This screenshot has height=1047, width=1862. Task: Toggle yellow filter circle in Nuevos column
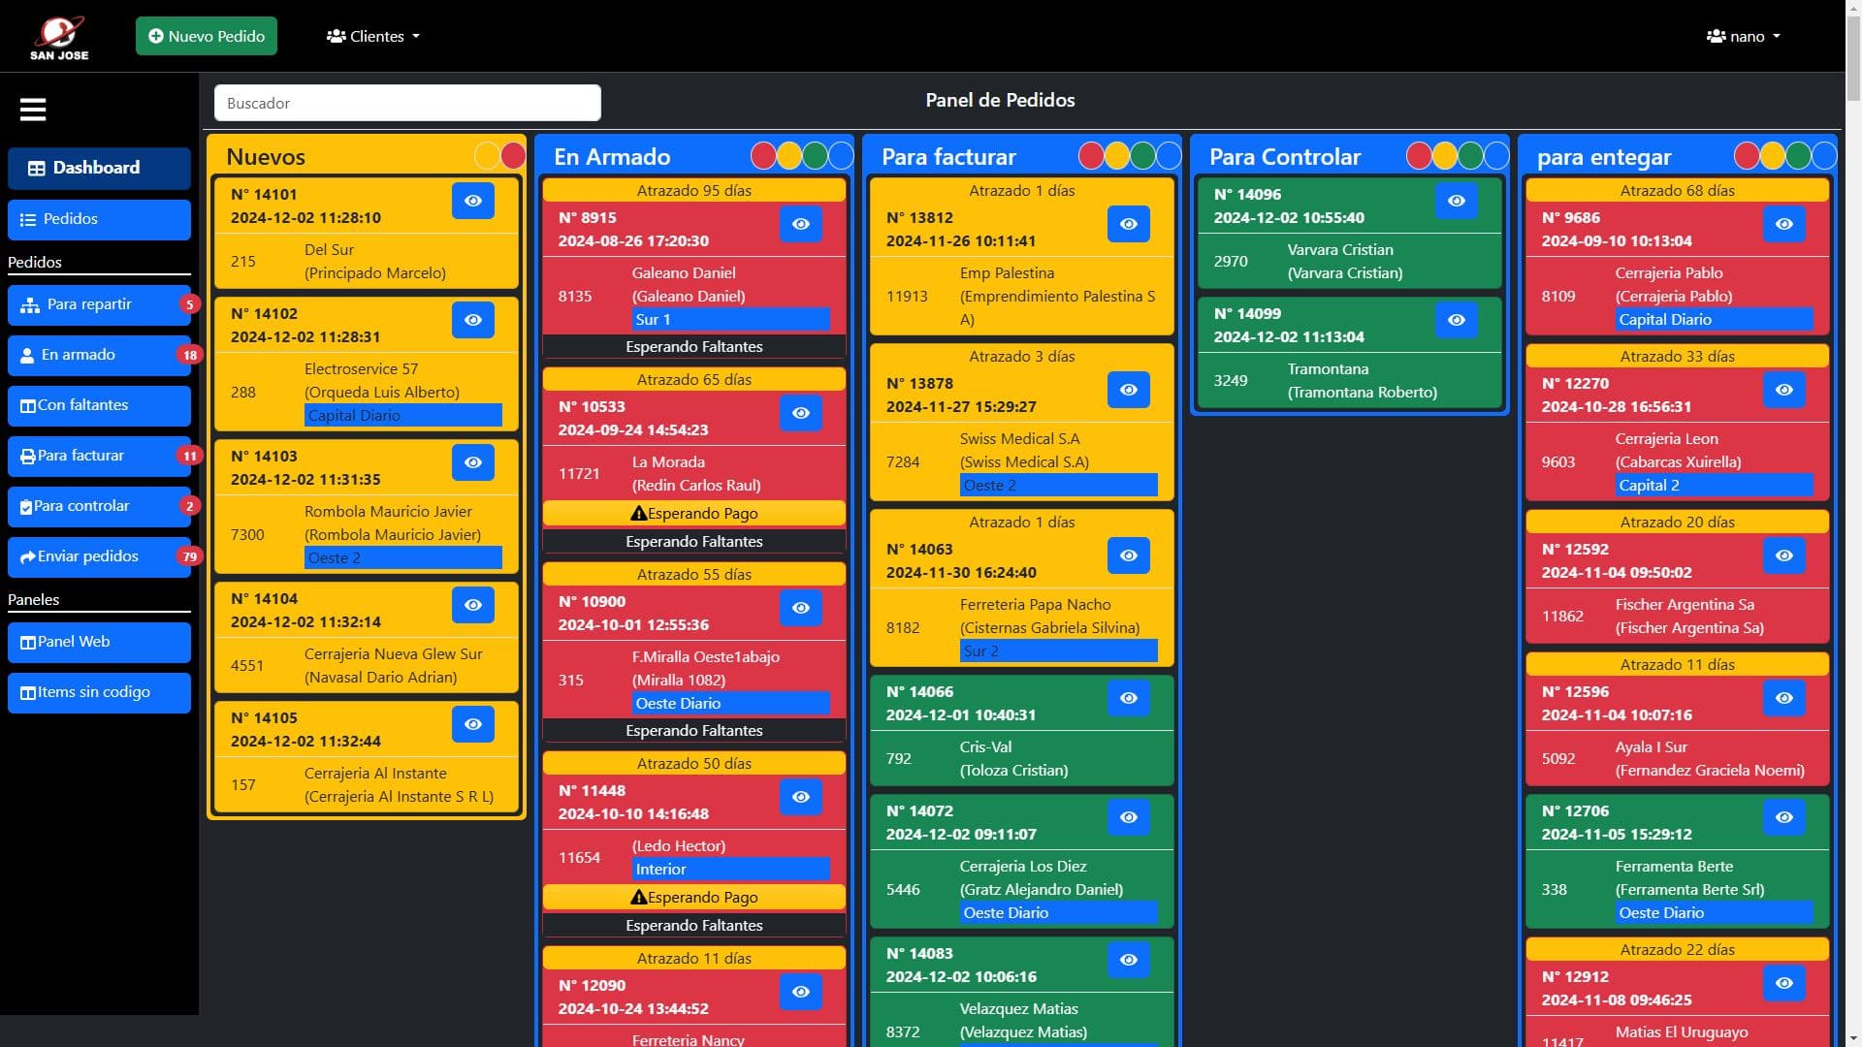[x=487, y=155]
